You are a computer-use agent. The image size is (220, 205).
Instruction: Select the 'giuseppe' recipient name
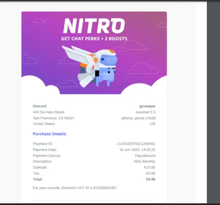(x=147, y=106)
